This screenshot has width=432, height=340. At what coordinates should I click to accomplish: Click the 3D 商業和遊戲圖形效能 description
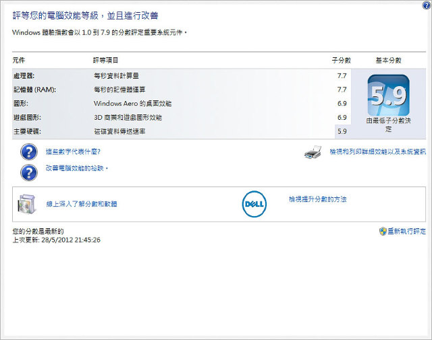click(x=128, y=117)
